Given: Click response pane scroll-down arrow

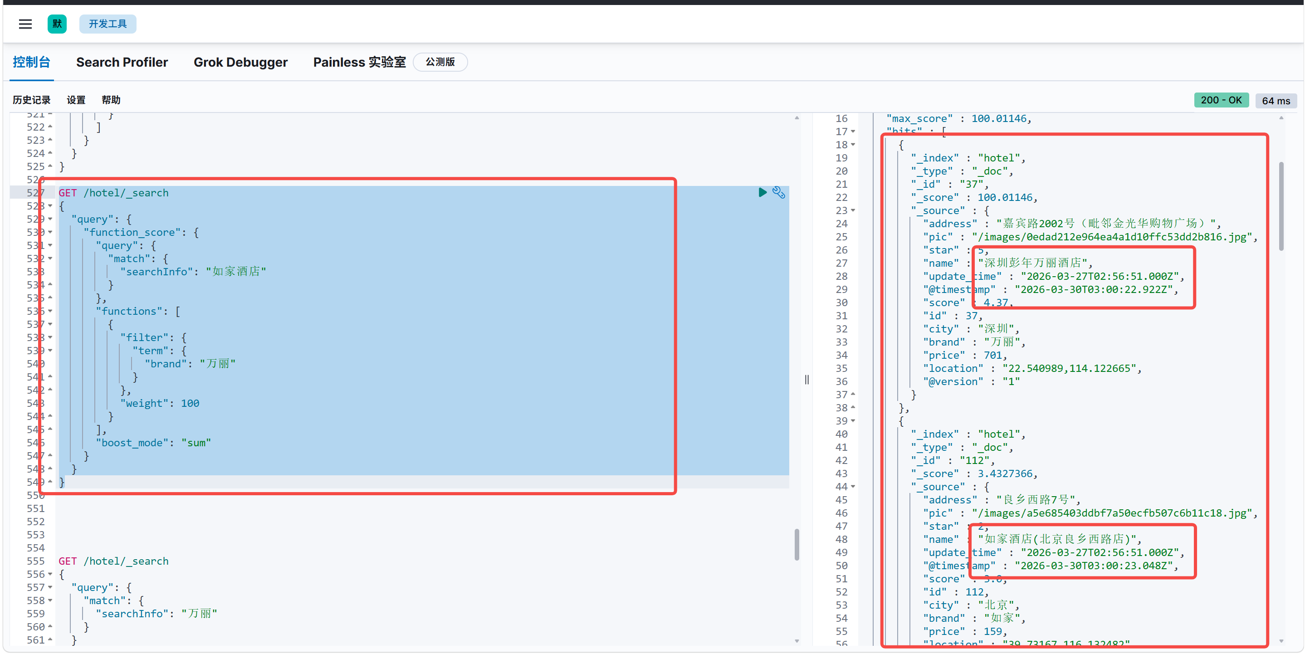Looking at the screenshot, I should pyautogui.click(x=1281, y=641).
